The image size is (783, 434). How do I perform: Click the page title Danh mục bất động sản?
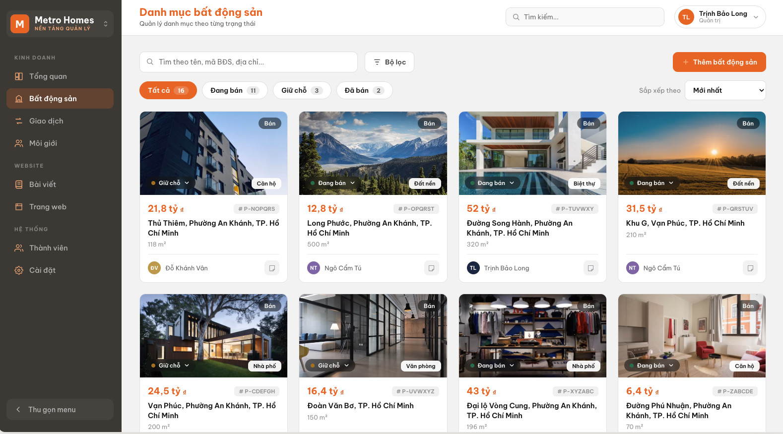click(201, 12)
